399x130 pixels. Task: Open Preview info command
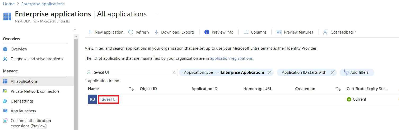tap(222, 32)
